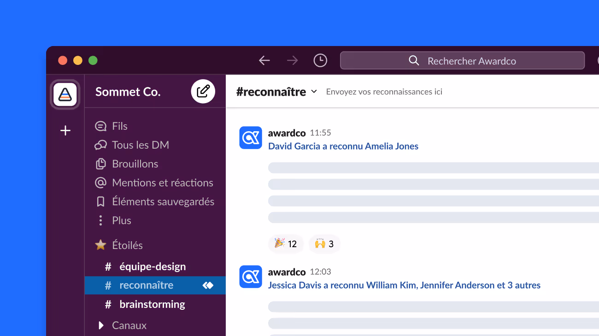Click the Canaux section label

tap(129, 325)
